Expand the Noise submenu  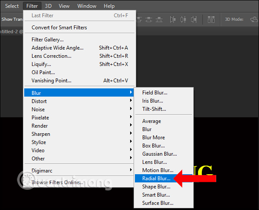79,109
